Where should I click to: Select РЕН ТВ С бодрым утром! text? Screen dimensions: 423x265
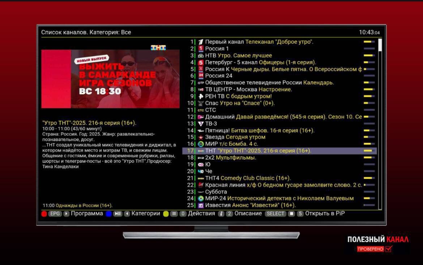239,96
